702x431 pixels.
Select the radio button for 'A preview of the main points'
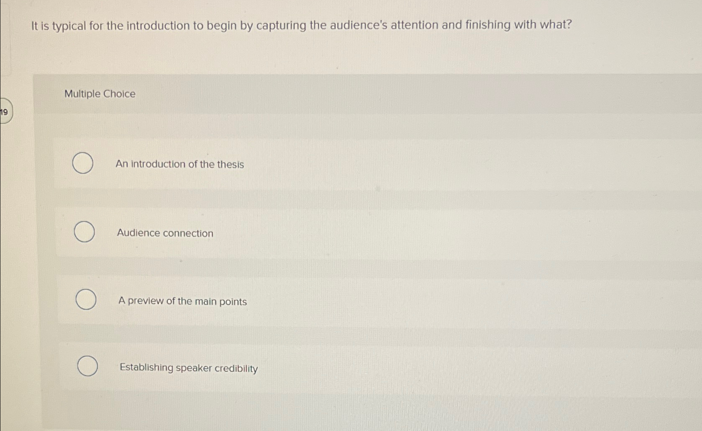(86, 300)
